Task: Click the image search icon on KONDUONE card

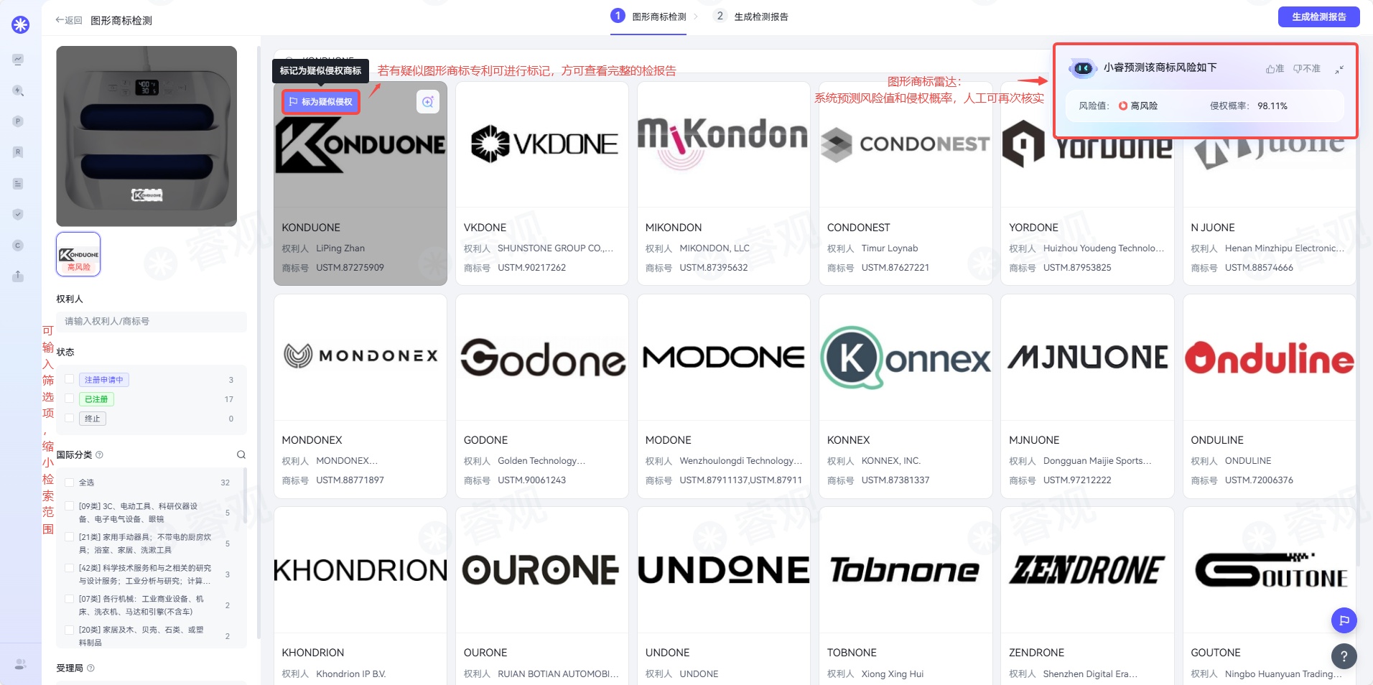Action: click(x=427, y=102)
